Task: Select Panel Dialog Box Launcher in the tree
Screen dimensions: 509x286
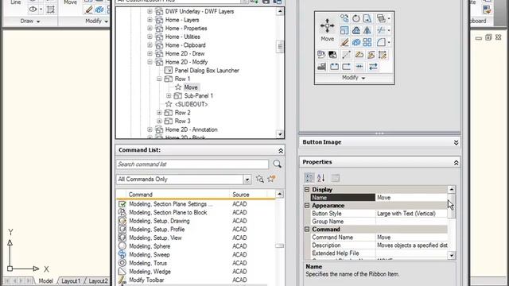Action: pos(207,71)
